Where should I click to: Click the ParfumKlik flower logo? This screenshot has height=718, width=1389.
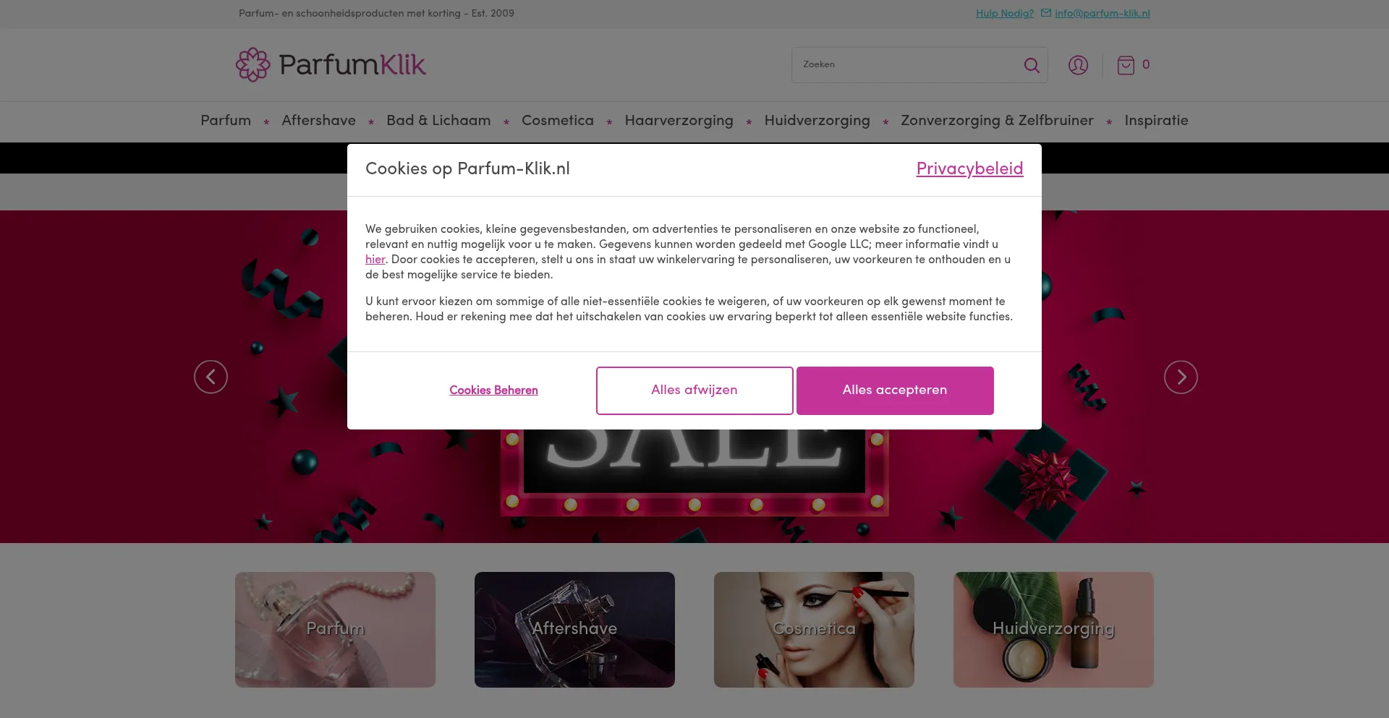pyautogui.click(x=252, y=65)
